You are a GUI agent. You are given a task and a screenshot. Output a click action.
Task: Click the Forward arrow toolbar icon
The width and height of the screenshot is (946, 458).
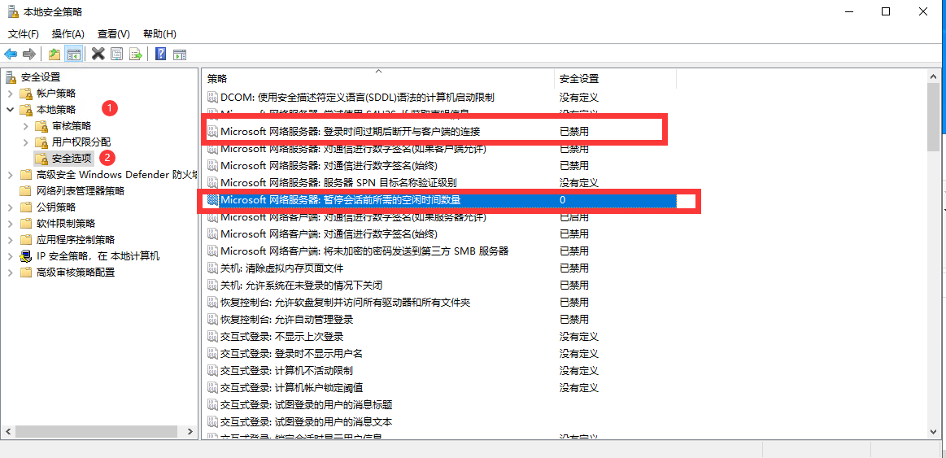(29, 54)
